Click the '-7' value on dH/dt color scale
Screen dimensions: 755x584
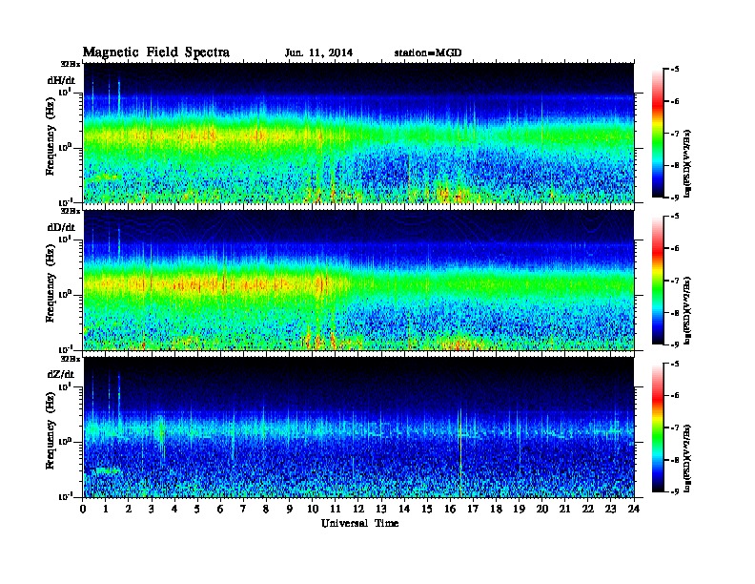[x=675, y=134]
